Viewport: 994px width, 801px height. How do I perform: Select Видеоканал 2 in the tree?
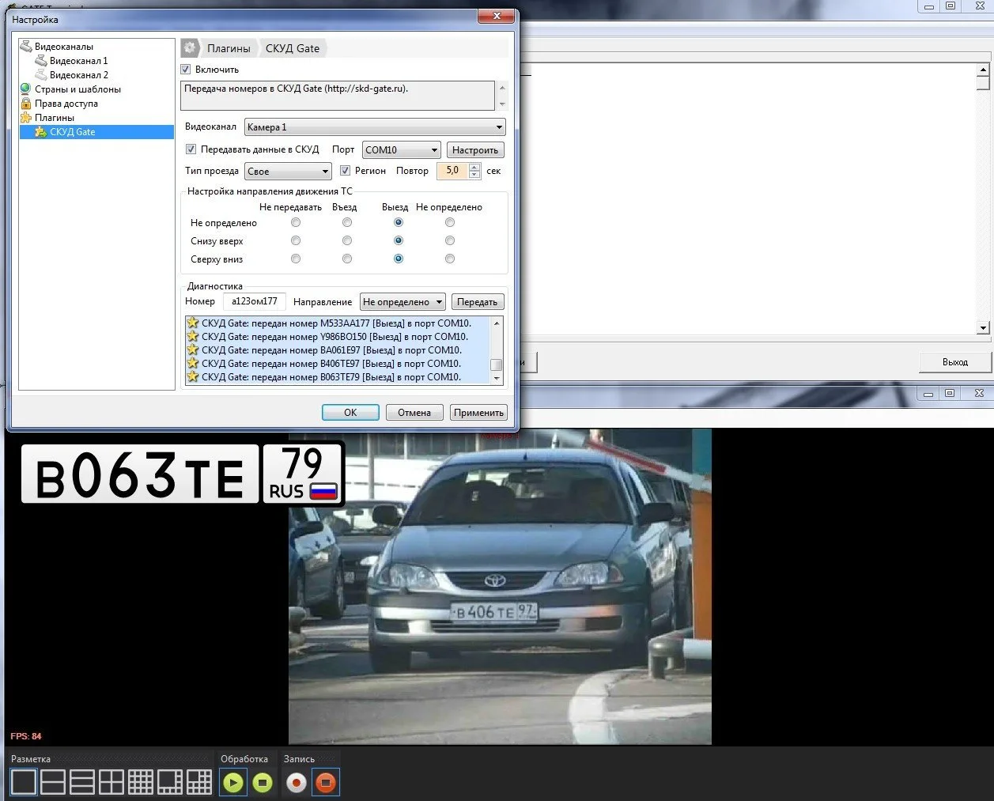point(78,75)
